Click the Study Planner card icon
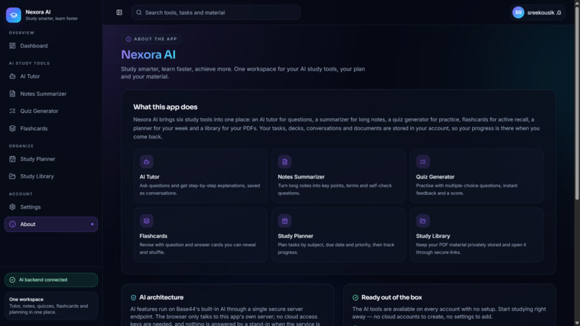The width and height of the screenshot is (580, 326). coord(285,221)
